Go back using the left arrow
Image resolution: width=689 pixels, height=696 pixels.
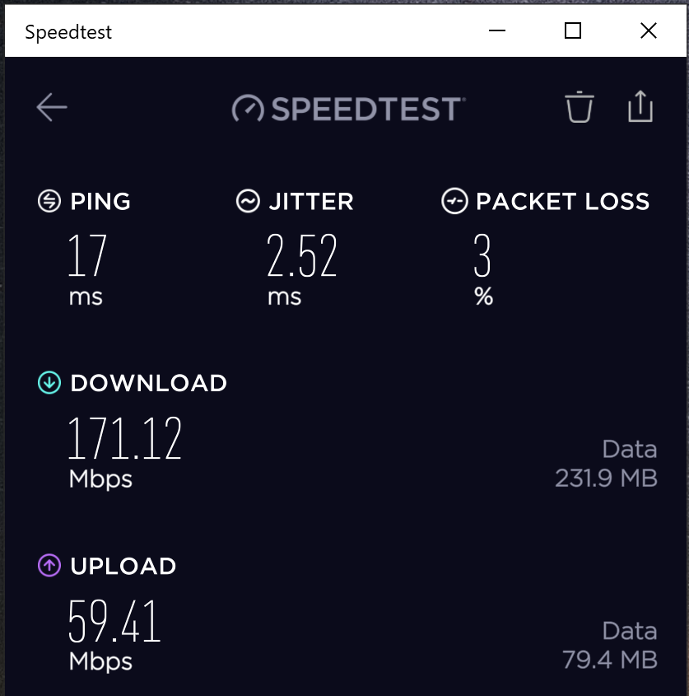tap(52, 107)
